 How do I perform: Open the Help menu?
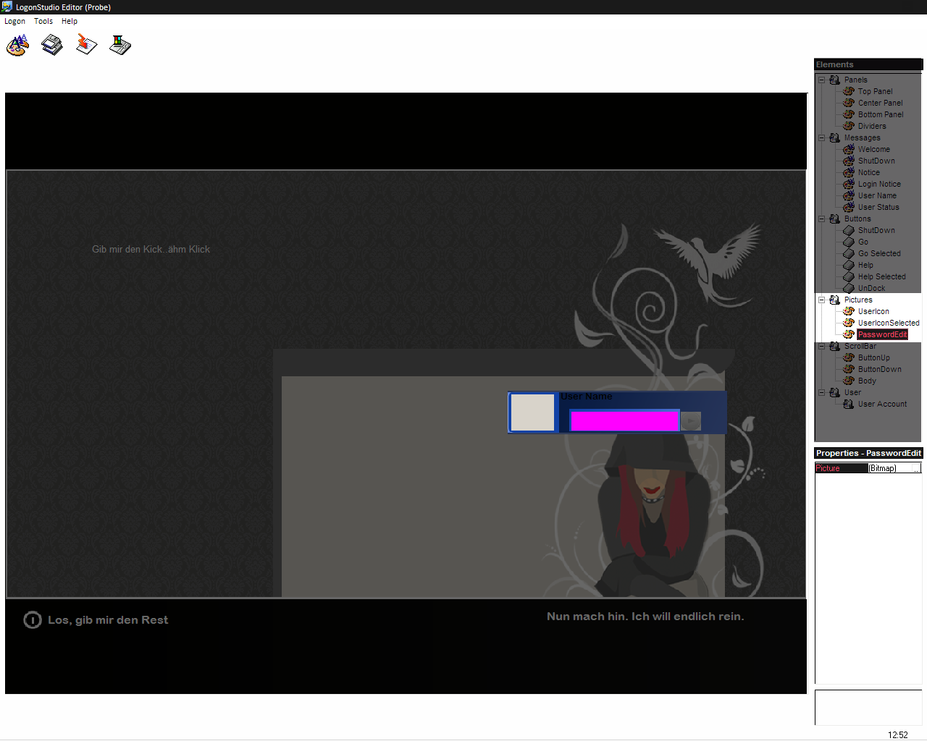pyautogui.click(x=70, y=21)
